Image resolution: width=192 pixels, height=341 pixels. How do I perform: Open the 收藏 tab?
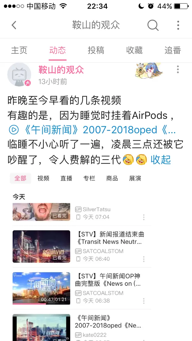click(x=134, y=50)
